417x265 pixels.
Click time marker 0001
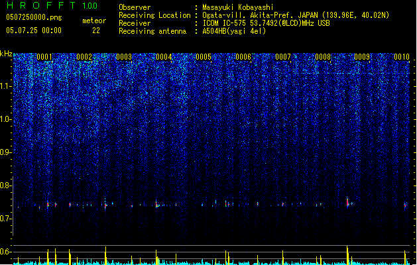44,57
